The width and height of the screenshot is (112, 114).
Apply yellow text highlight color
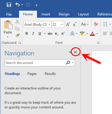pyautogui.click(x=82, y=33)
